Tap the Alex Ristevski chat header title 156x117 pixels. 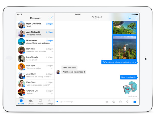pos(97,18)
